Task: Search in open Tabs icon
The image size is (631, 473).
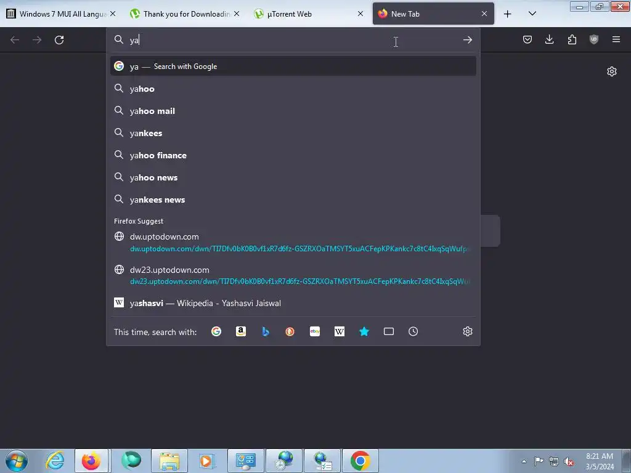Action: tap(389, 331)
